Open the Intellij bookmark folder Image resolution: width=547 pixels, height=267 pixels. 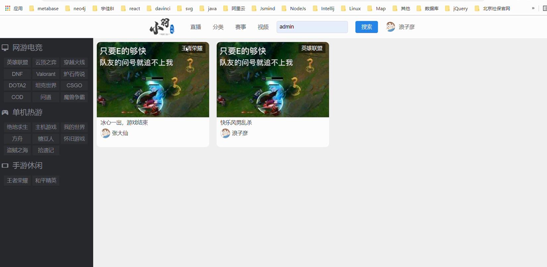pyautogui.click(x=324, y=8)
